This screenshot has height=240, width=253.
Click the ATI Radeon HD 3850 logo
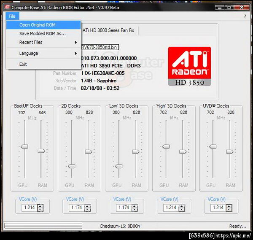coord(189,66)
